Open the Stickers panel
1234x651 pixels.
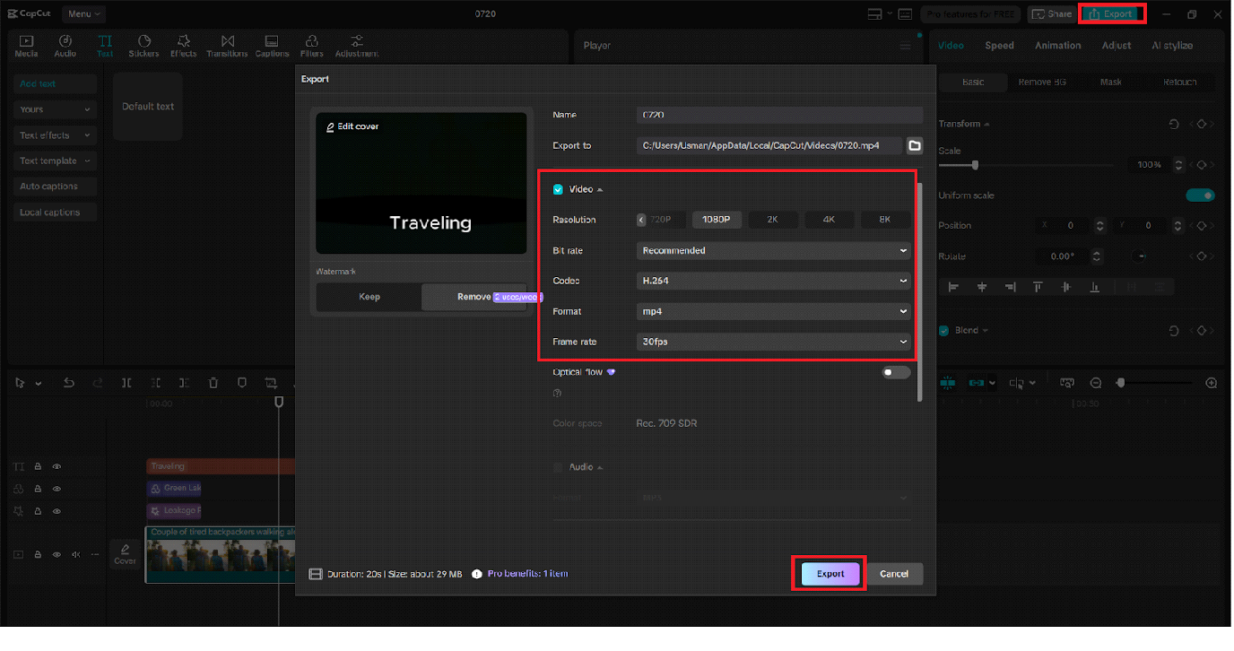143,45
